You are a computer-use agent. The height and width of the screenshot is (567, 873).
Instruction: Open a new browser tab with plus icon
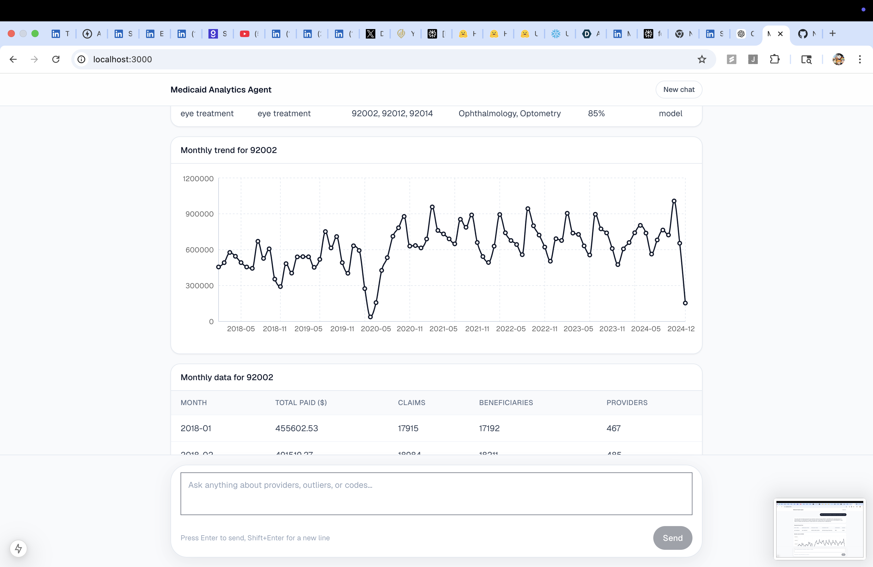833,34
